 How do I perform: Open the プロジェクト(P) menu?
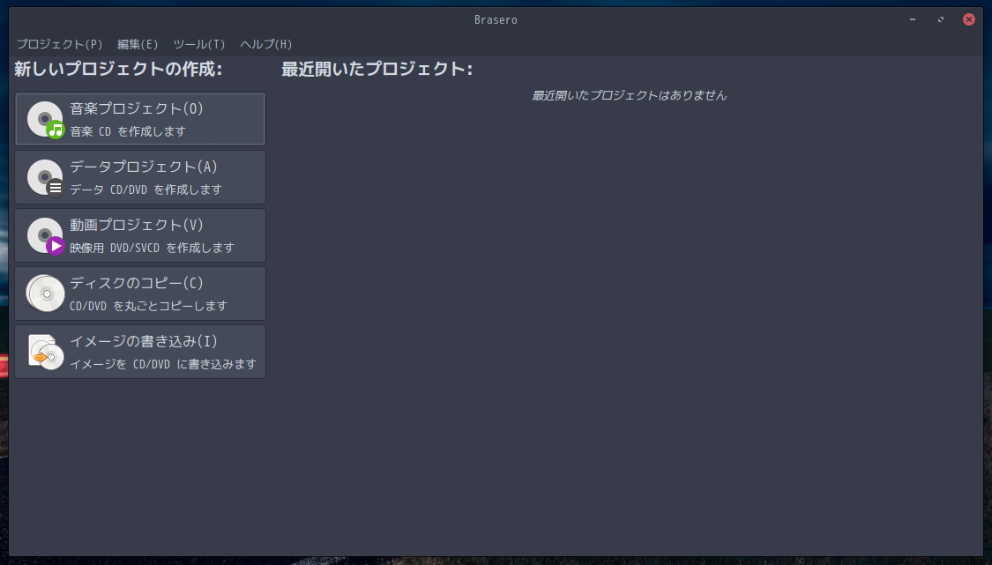pos(59,44)
